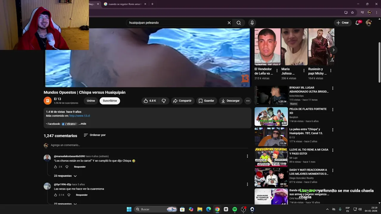Open the volume icon in system tray
381x214 pixels.
coord(360,209)
